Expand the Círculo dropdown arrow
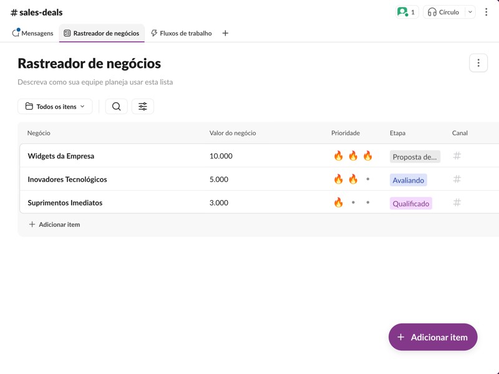This screenshot has width=499, height=374. click(470, 12)
